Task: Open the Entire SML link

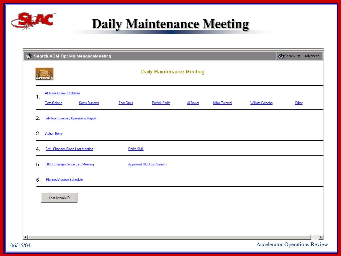Action: click(x=136, y=149)
